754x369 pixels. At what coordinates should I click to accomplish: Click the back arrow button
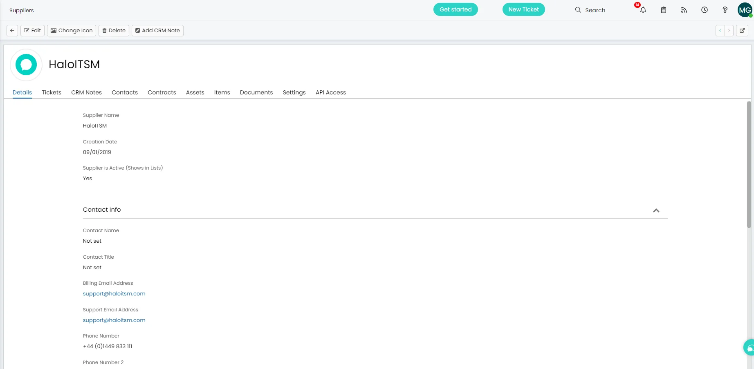[x=12, y=31]
